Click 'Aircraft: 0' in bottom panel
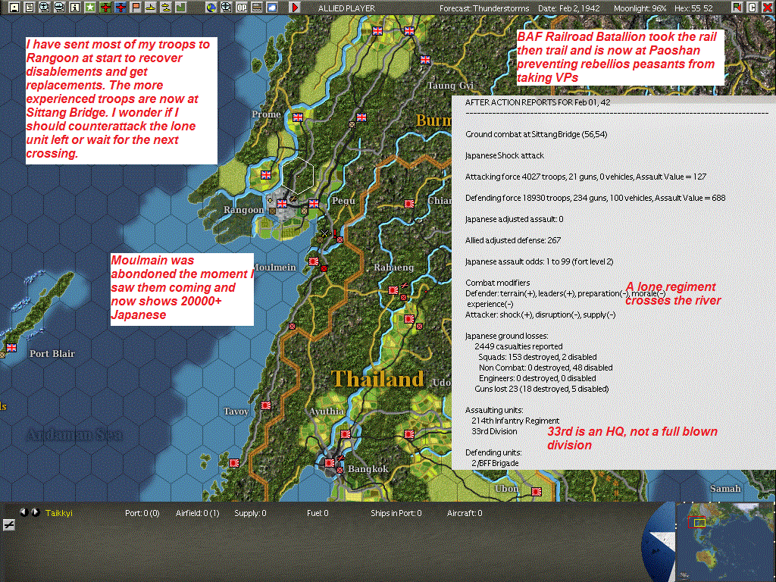Image resolution: width=776 pixels, height=582 pixels. coord(465,513)
